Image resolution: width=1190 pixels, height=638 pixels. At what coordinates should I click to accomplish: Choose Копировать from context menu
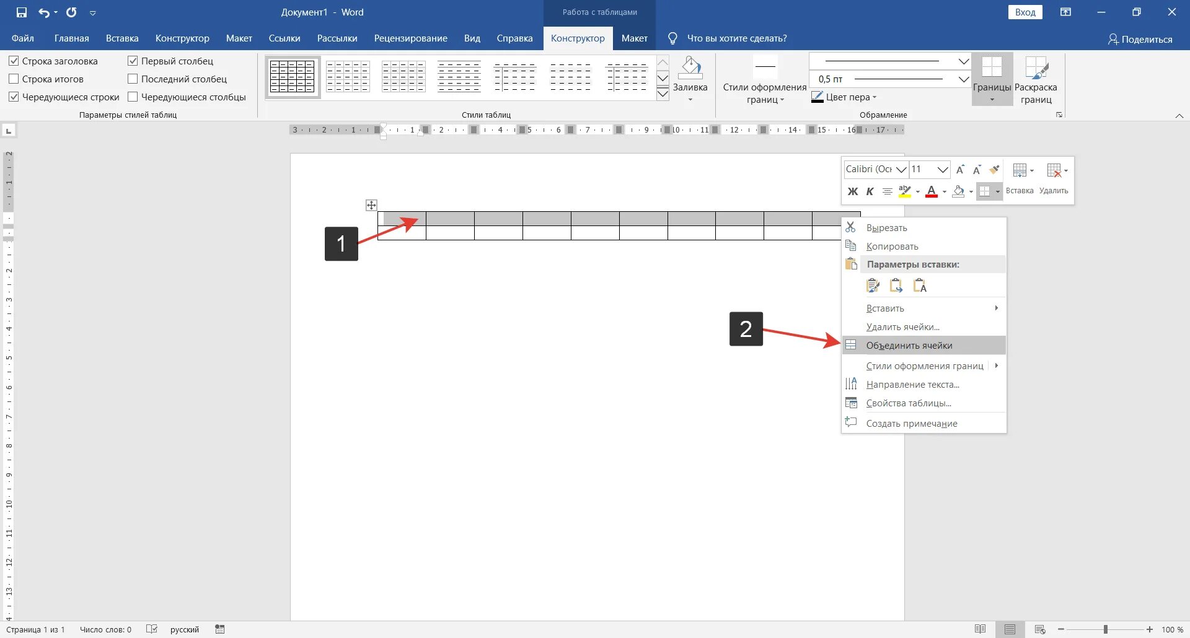click(923, 247)
